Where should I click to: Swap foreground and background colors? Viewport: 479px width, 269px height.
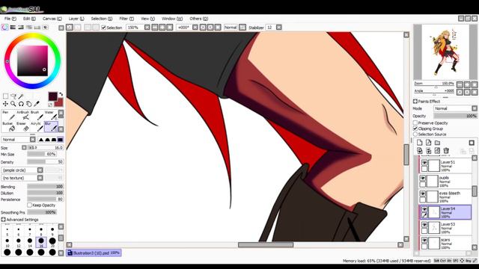(61, 94)
